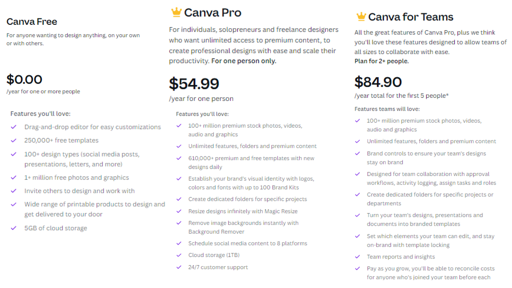Click 'For one person only.' bold text
Viewport: 512px width, 288px height.
click(244, 61)
